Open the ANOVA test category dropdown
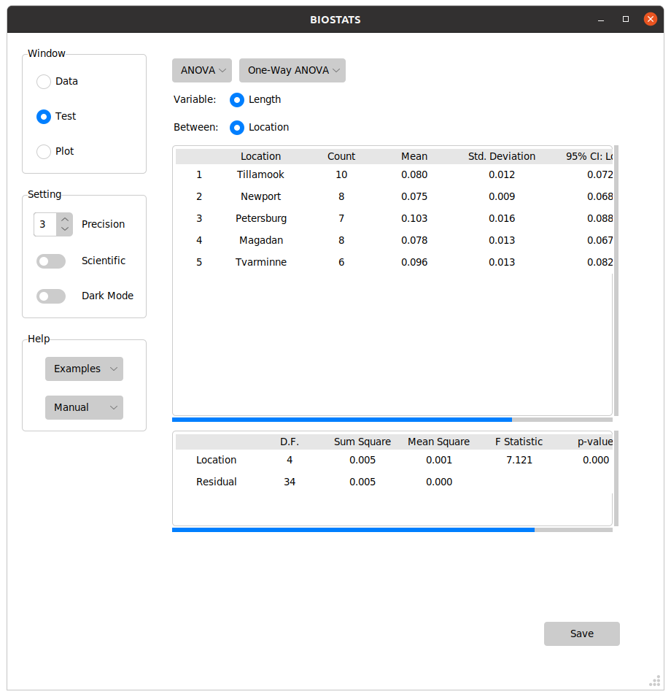This screenshot has height=697, width=671. pyautogui.click(x=202, y=71)
